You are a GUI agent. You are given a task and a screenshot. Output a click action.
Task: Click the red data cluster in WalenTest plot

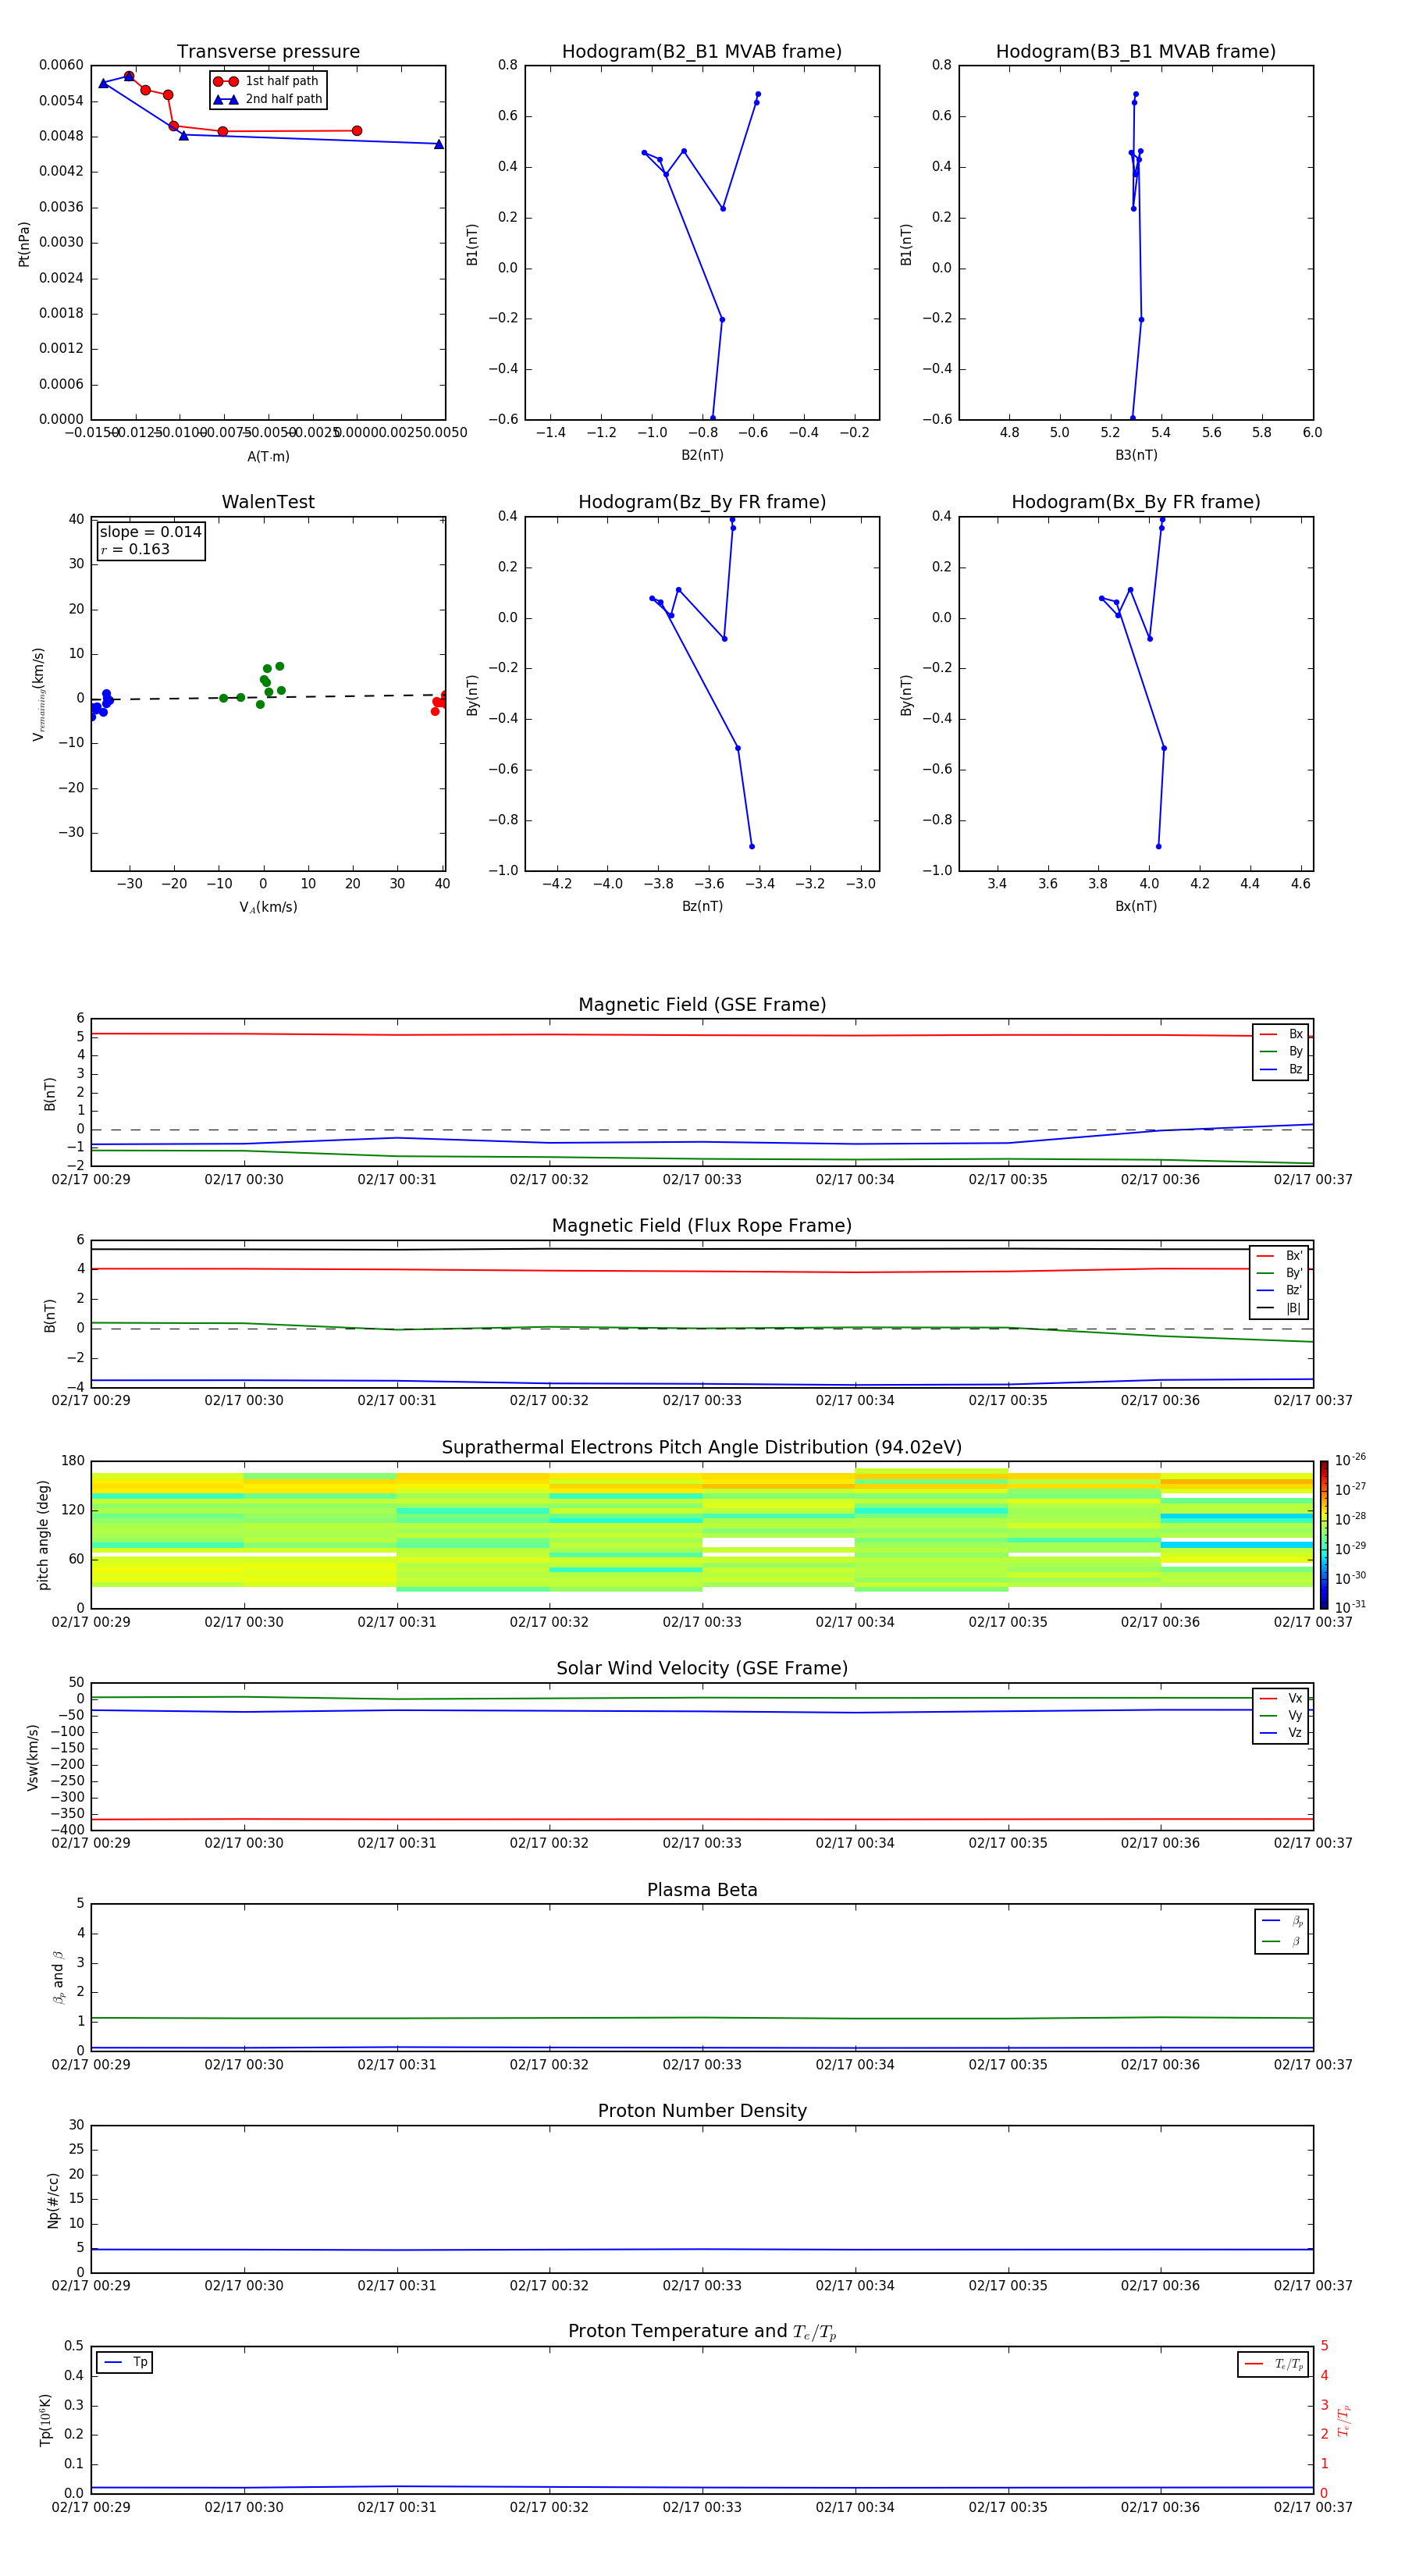(440, 703)
